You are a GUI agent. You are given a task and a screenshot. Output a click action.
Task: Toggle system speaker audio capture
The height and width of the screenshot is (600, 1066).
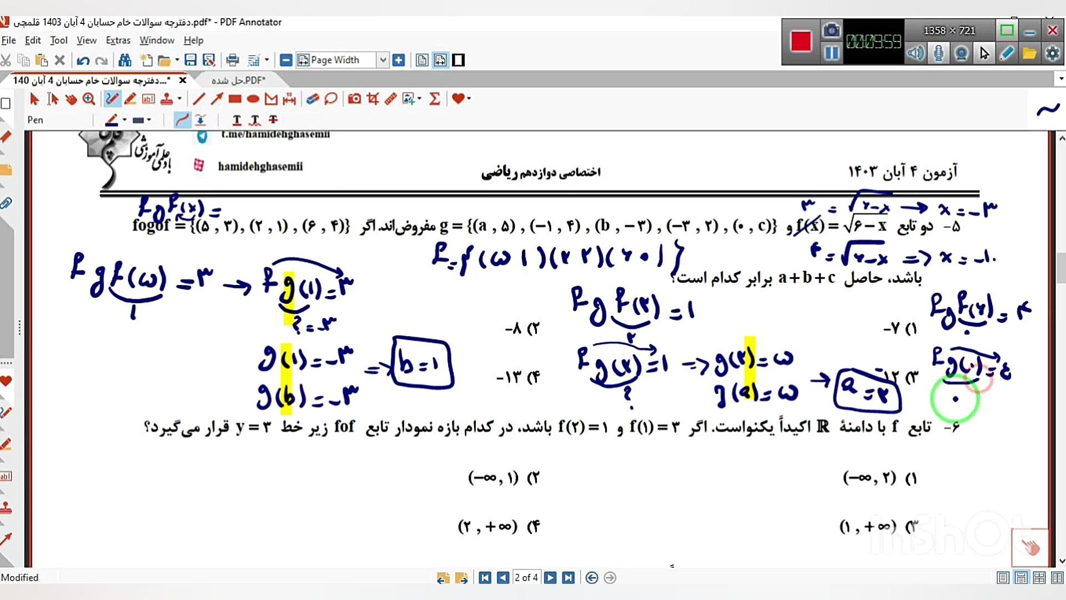tap(916, 53)
